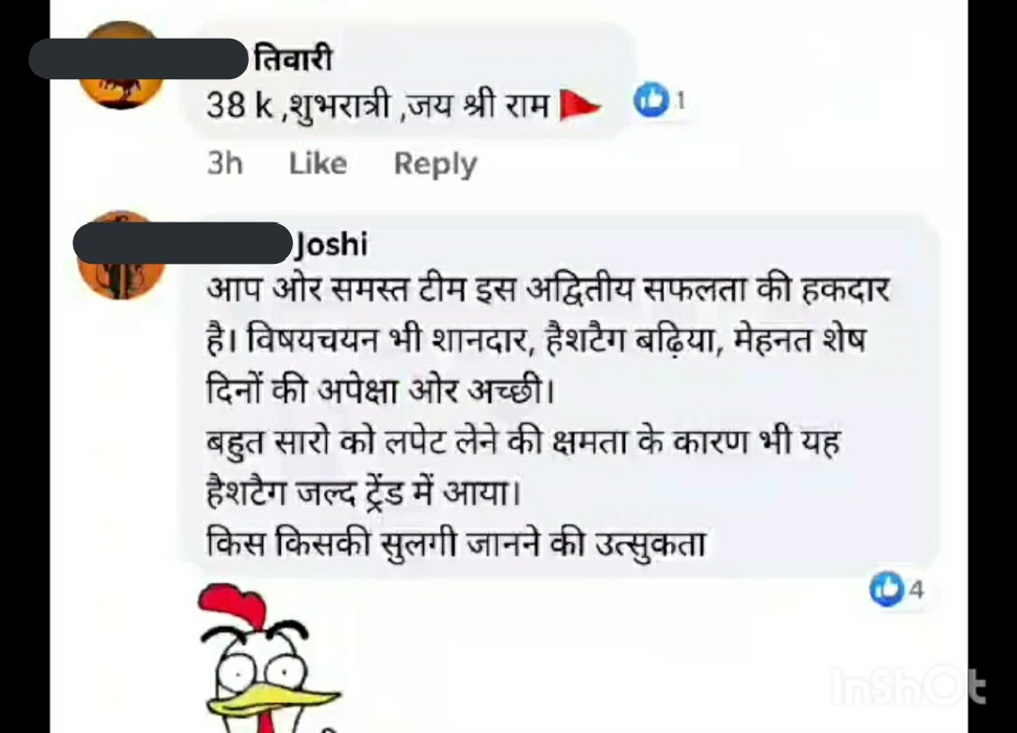Click the red flag emoji in first comment
The height and width of the screenshot is (733, 1017).
pos(580,106)
